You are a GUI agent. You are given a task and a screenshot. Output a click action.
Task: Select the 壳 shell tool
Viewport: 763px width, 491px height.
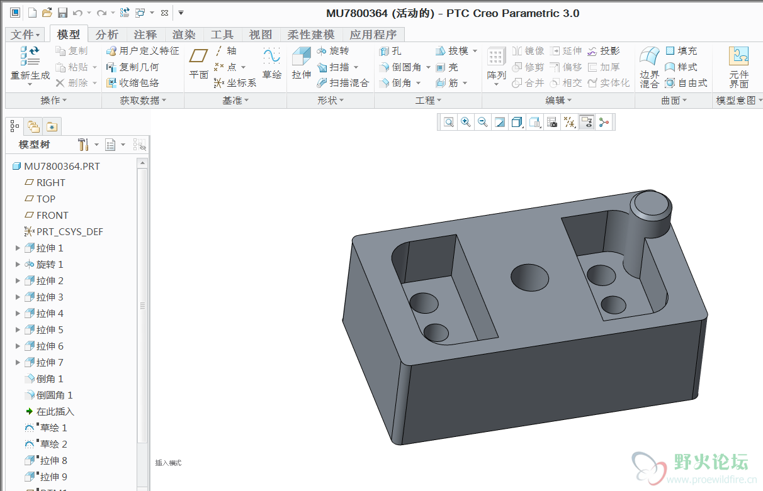(447, 67)
